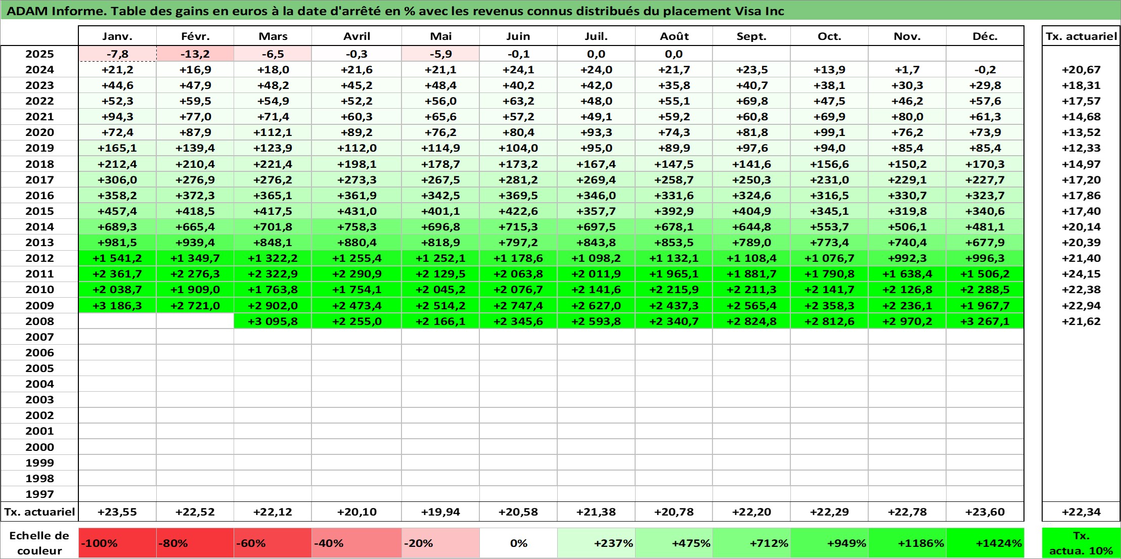Click the 2008 row label
The width and height of the screenshot is (1121, 559).
[x=39, y=321]
